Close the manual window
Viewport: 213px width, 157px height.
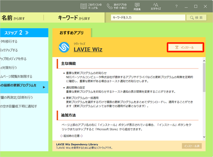[x=205, y=6]
